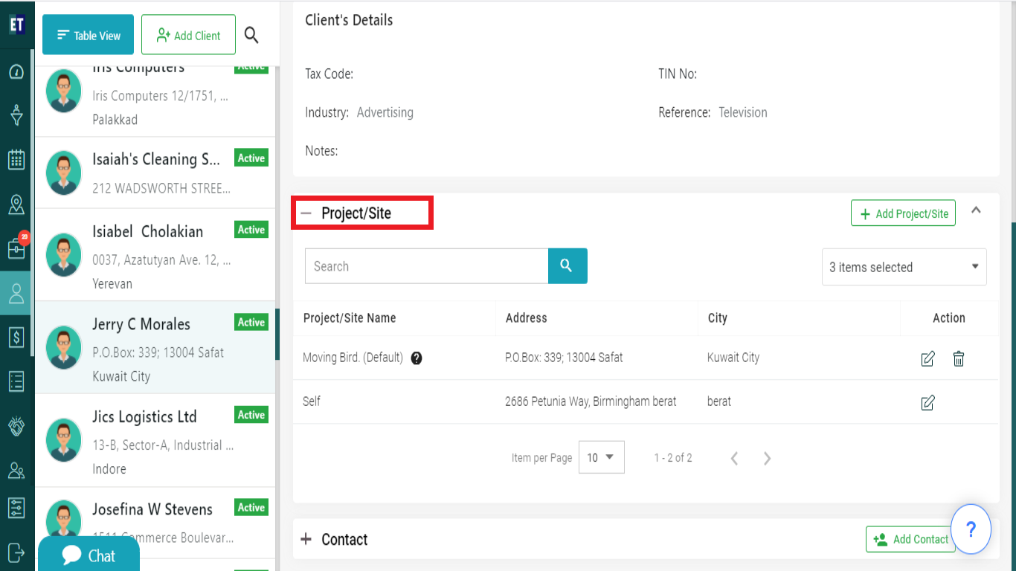Image resolution: width=1016 pixels, height=571 pixels.
Task: Go to next page arrow
Action: [767, 458]
